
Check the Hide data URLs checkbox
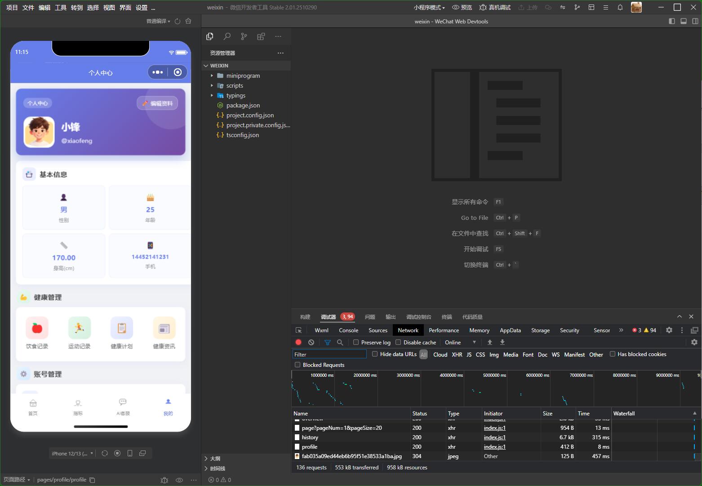[375, 354]
